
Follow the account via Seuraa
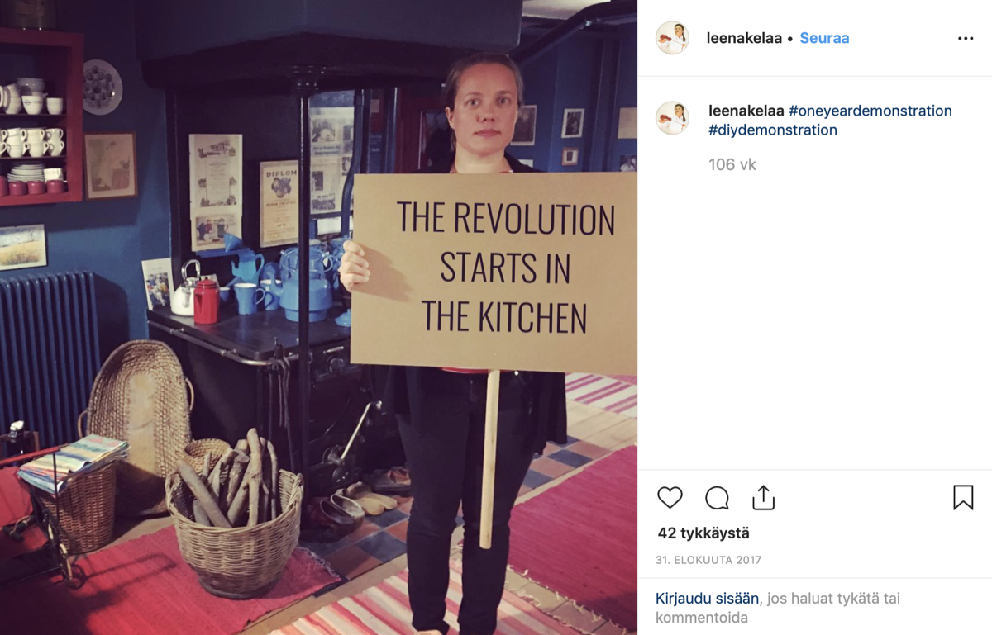pos(824,38)
